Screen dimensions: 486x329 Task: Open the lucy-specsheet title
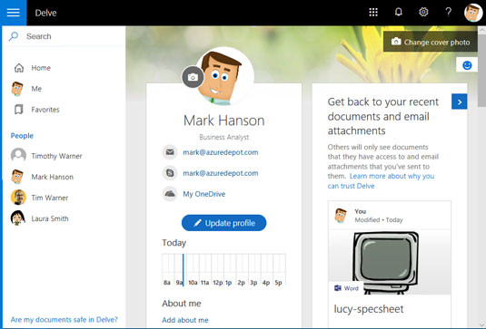coord(369,309)
